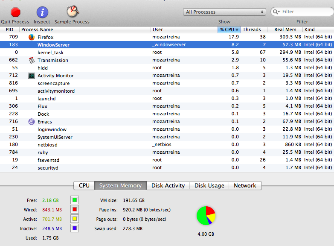Click the Emacs icon in process list

[32, 122]
